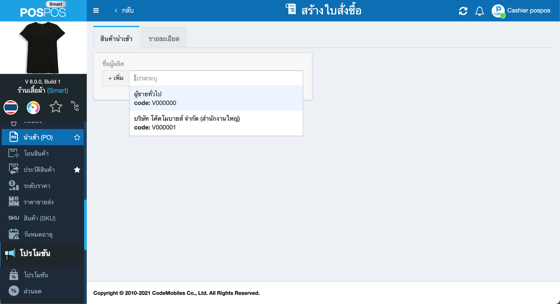560x304 pixels.
Task: Click the branch tree icon
Action: (x=75, y=106)
